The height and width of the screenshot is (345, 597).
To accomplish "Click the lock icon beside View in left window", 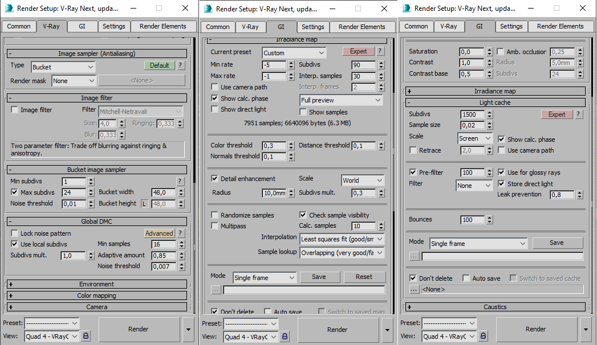I will point(86,336).
